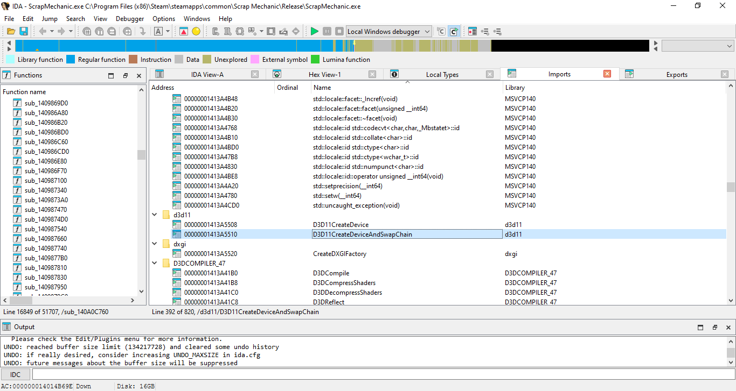Image resolution: width=736 pixels, height=391 pixels.
Task: Switch to the Local Types tab
Action: click(442, 75)
